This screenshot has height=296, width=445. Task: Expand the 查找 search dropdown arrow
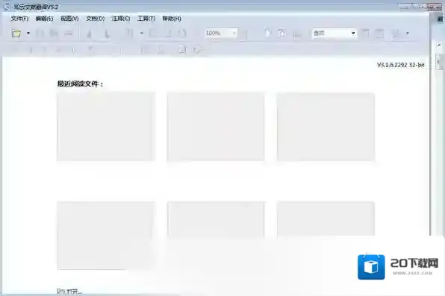point(353,33)
